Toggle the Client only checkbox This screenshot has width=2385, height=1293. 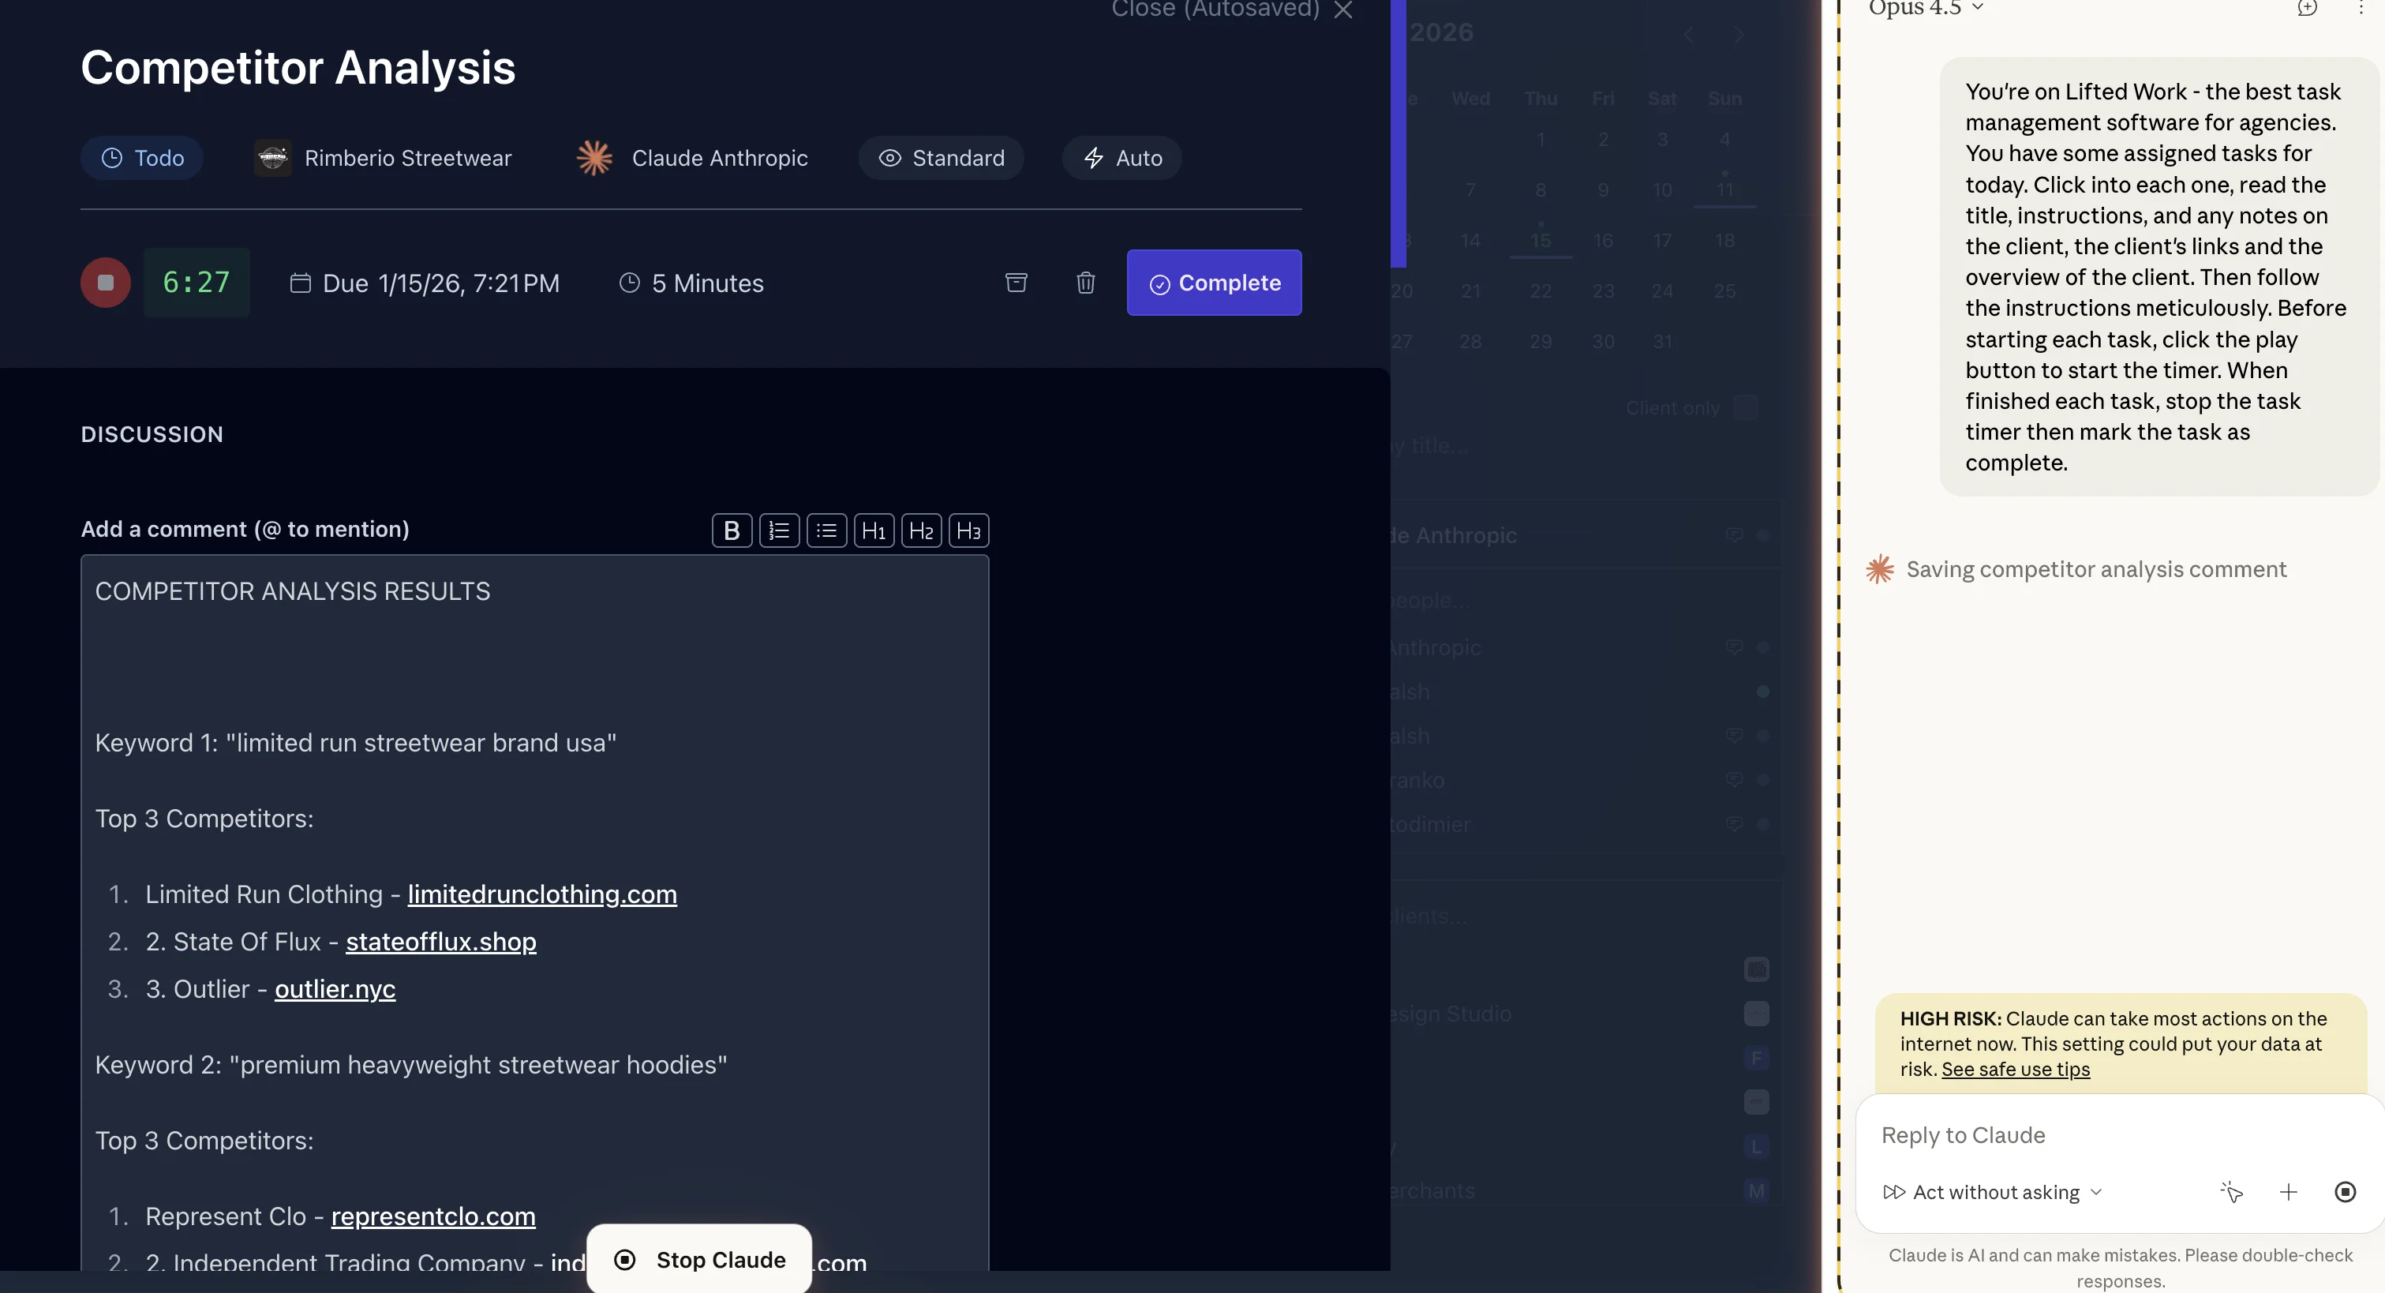coord(1745,407)
